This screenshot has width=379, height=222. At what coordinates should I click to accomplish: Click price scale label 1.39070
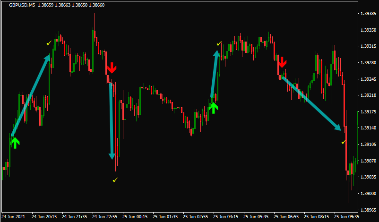click(368, 161)
